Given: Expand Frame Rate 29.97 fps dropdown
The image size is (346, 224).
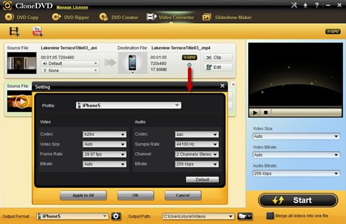Looking at the screenshot, I should (x=104, y=154).
